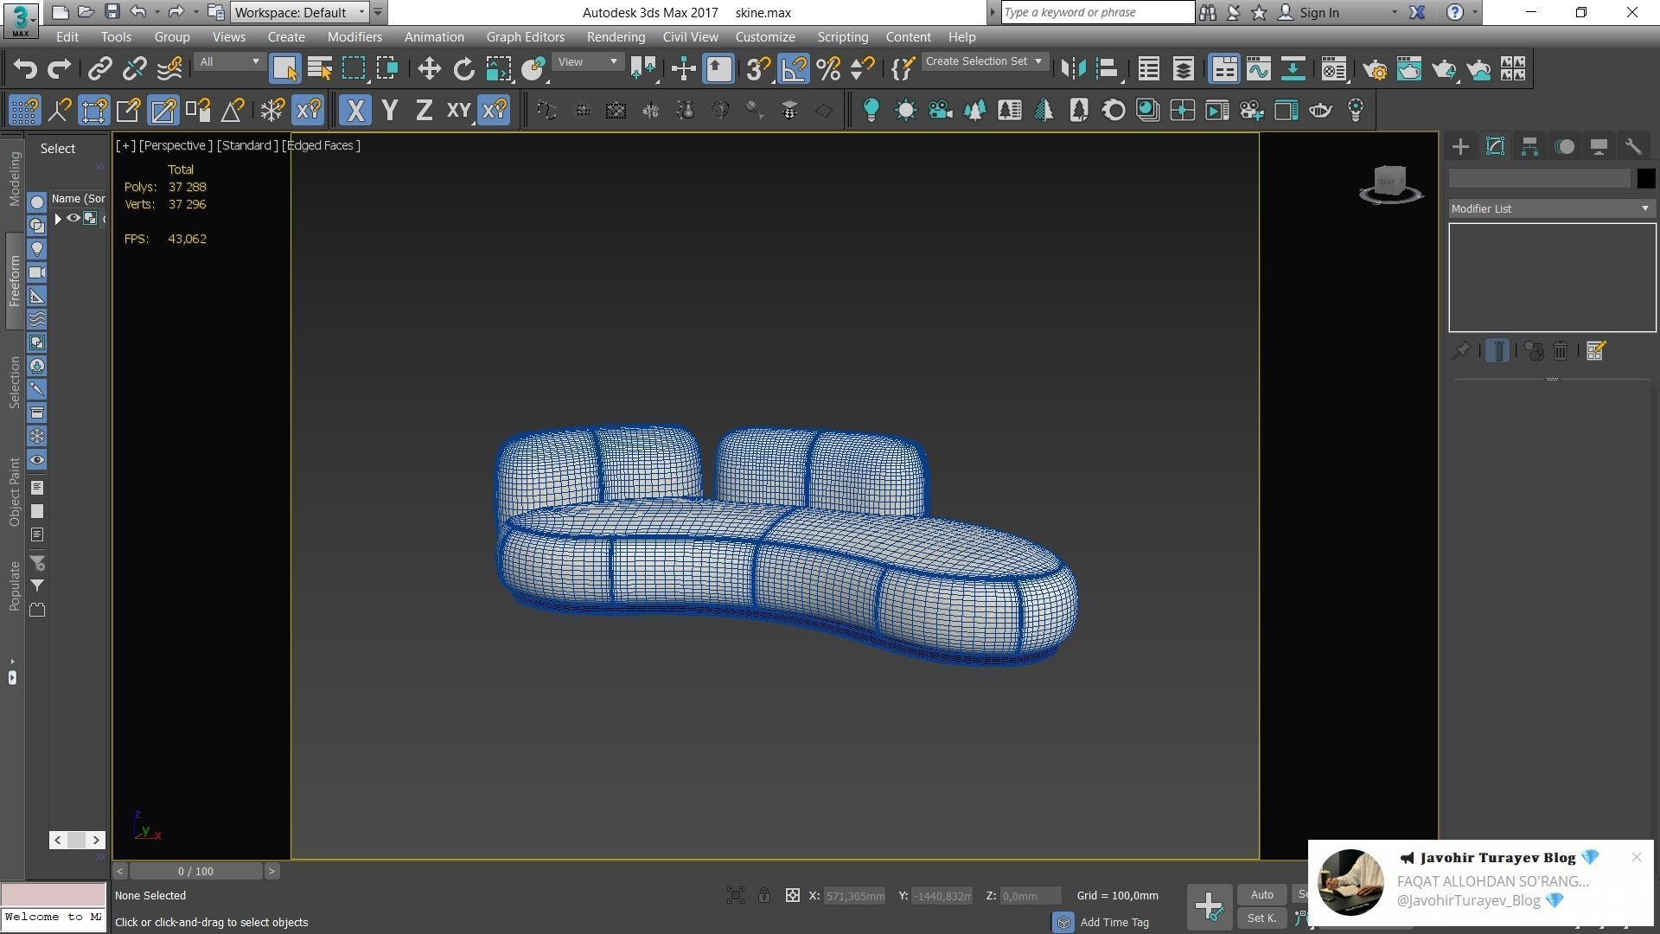The image size is (1660, 934).
Task: Activate Select and Move tool
Action: [429, 68]
